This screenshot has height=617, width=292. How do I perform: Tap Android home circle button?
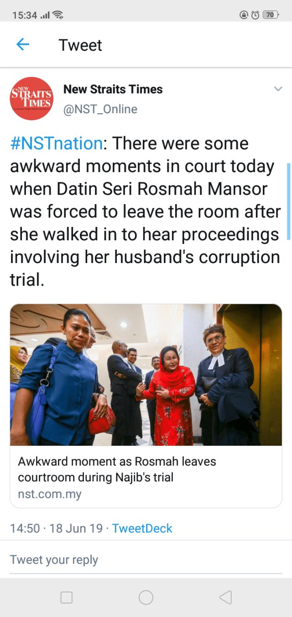pos(146,597)
